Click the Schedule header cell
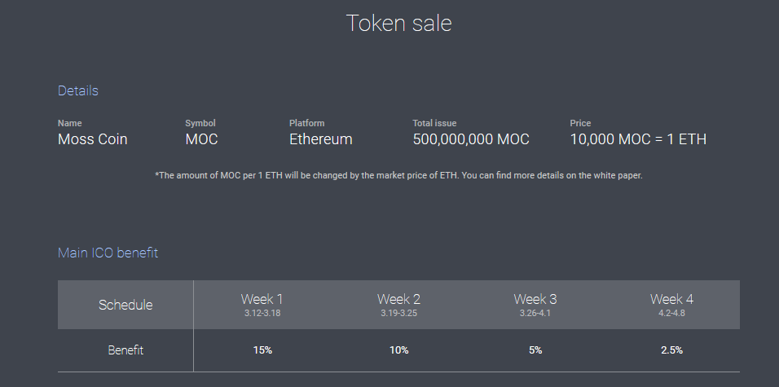This screenshot has width=779, height=387. pyautogui.click(x=125, y=305)
